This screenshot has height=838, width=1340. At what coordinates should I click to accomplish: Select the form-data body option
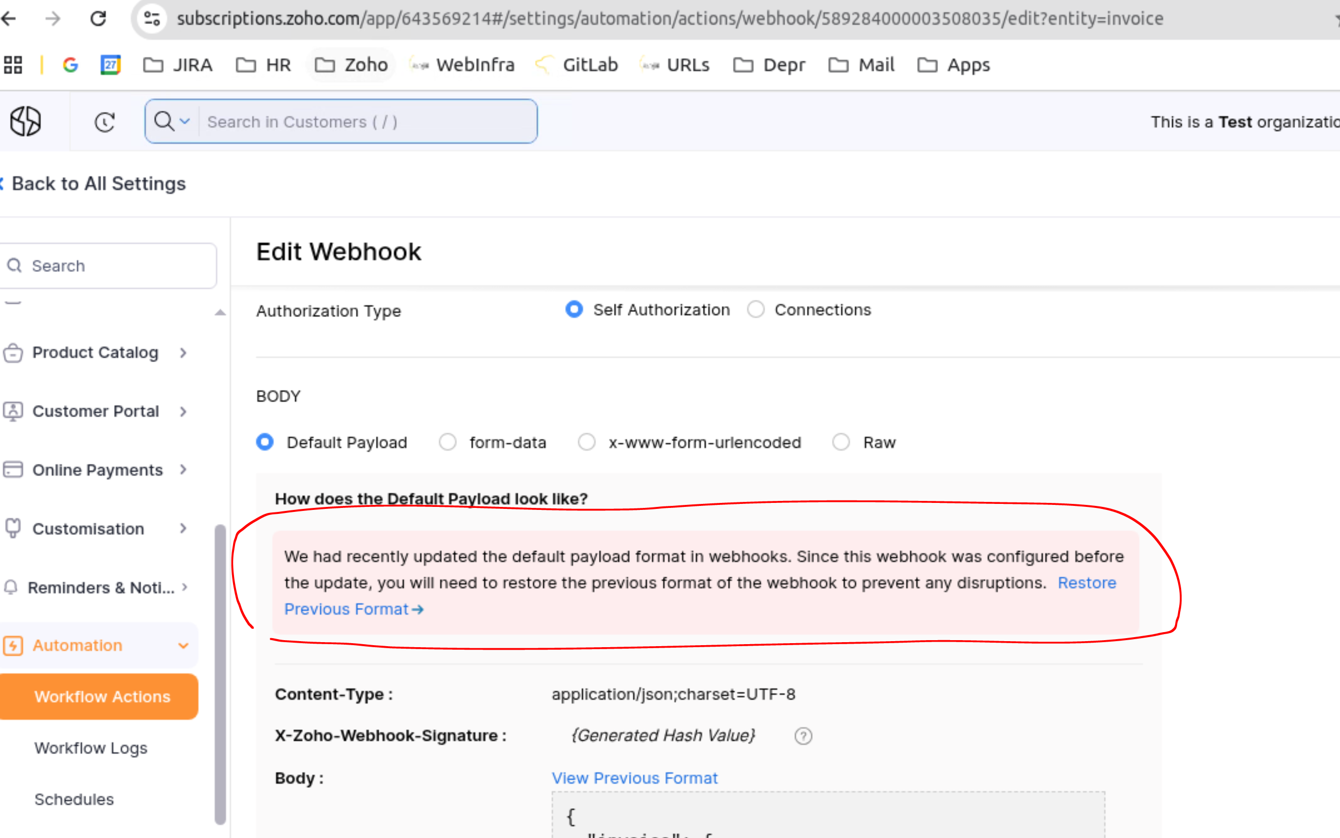[448, 442]
